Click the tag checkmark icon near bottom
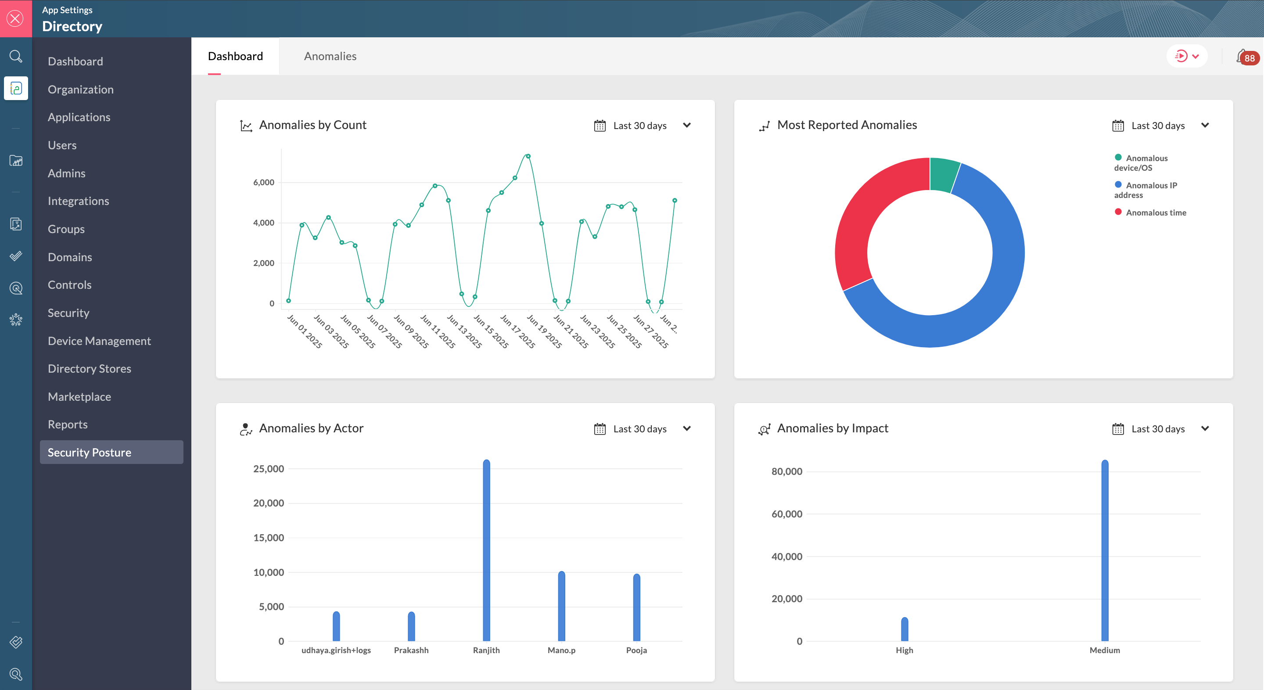1264x690 pixels. [16, 642]
